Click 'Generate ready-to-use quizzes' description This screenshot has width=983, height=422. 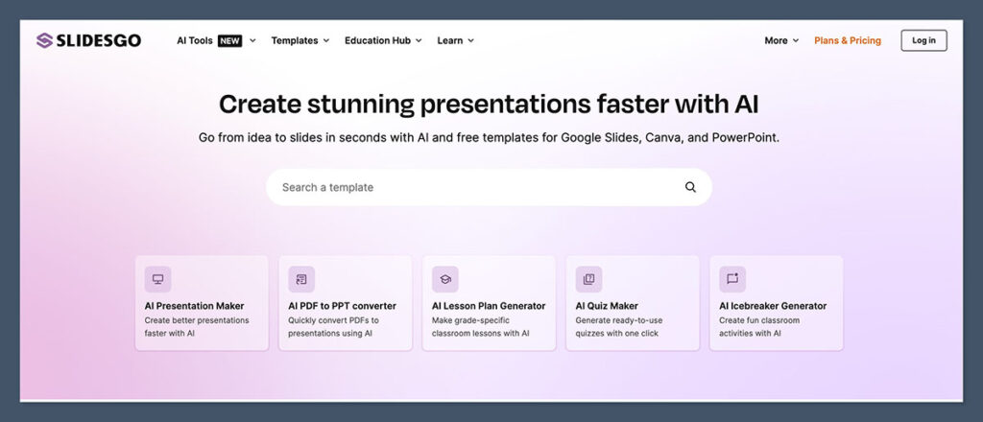click(619, 327)
